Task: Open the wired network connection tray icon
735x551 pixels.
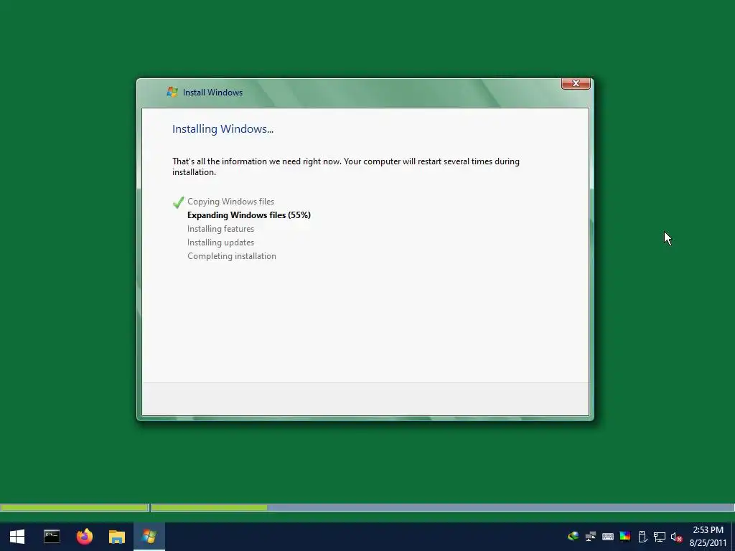Action: [660, 537]
